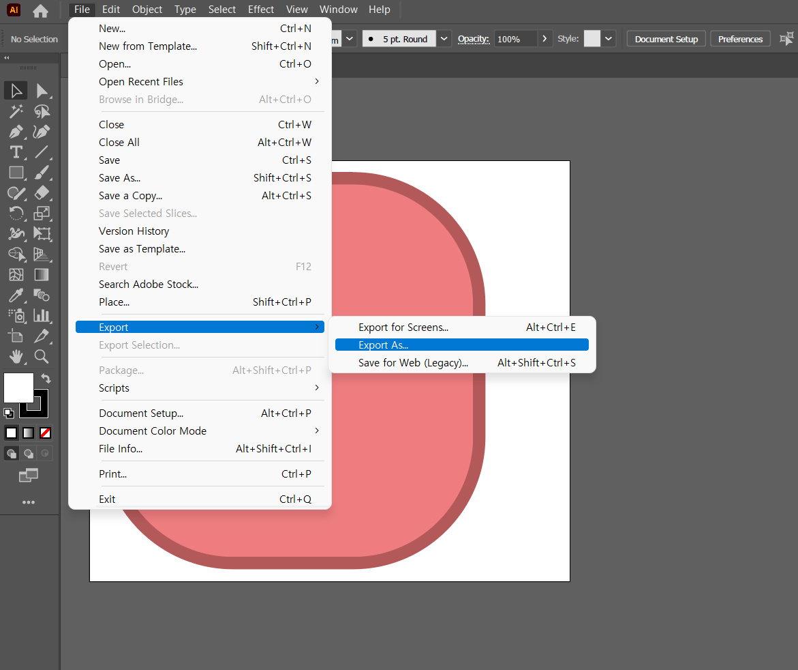The image size is (798, 670).
Task: Choose the Mesh tool
Action: pyautogui.click(x=16, y=275)
